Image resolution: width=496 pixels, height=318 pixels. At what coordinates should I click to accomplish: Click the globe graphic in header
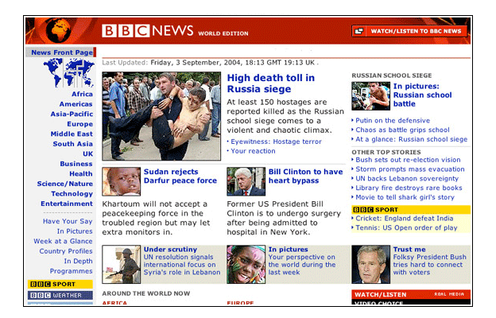(61, 30)
